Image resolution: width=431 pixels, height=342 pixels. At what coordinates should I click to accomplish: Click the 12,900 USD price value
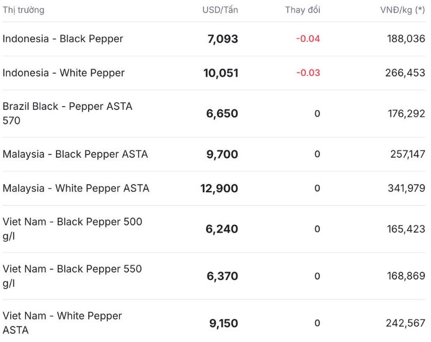pyautogui.click(x=219, y=188)
